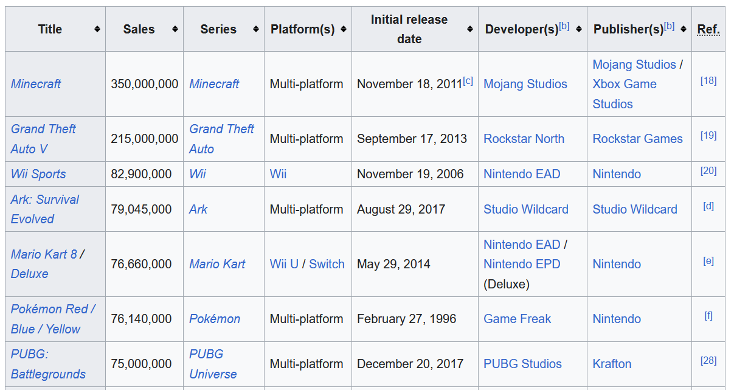Open Rockstar North developer link
Screen dimensions: 734x390
pos(524,139)
